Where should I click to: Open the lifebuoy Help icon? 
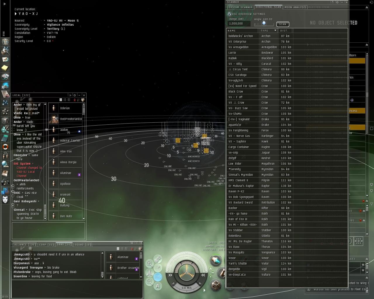[x=5, y=147]
